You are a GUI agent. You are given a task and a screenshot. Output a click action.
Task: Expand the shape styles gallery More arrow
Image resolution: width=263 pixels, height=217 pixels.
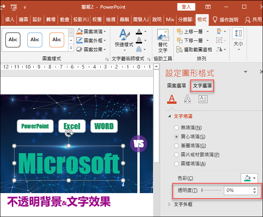[x=71, y=48]
